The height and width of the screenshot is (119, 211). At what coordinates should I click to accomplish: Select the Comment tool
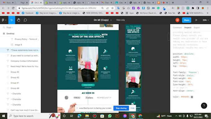[25, 20]
